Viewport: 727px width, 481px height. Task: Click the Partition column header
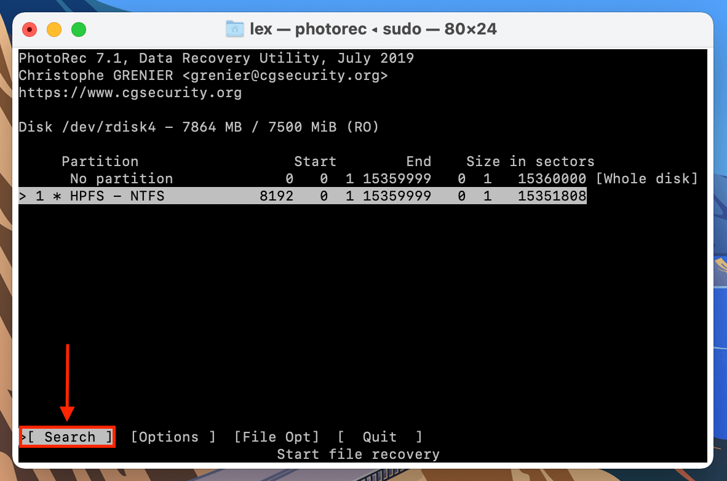coord(100,161)
